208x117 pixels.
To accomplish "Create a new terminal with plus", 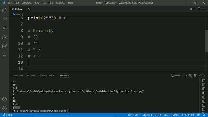I will coord(183,75).
